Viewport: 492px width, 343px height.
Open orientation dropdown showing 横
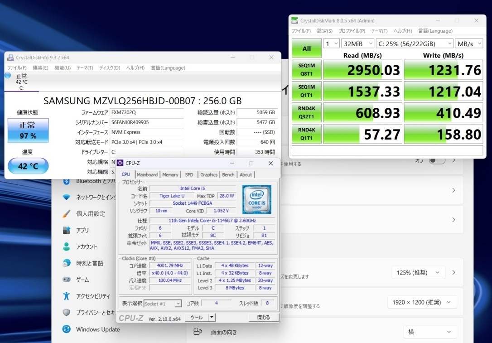[x=429, y=332]
